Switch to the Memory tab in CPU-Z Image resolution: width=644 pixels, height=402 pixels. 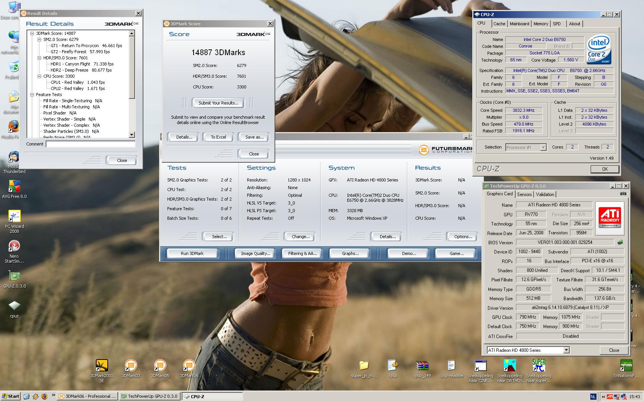[540, 24]
